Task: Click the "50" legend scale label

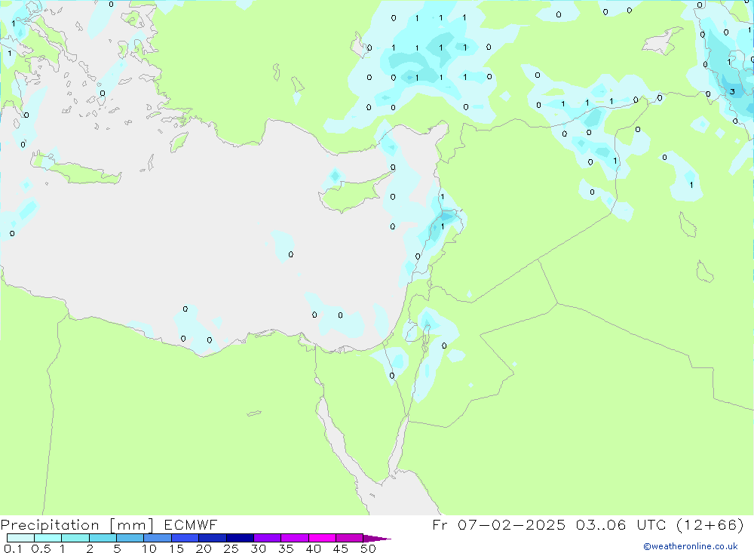Action: pos(368,548)
